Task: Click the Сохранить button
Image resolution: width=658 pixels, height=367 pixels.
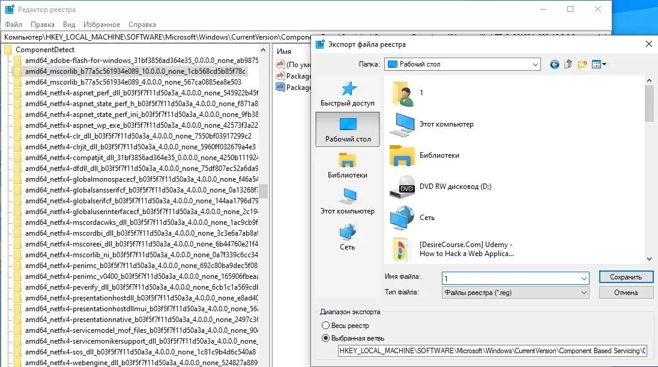Action: click(x=626, y=277)
